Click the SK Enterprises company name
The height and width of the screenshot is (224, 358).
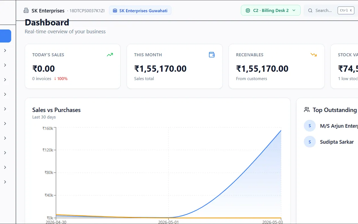click(x=48, y=11)
